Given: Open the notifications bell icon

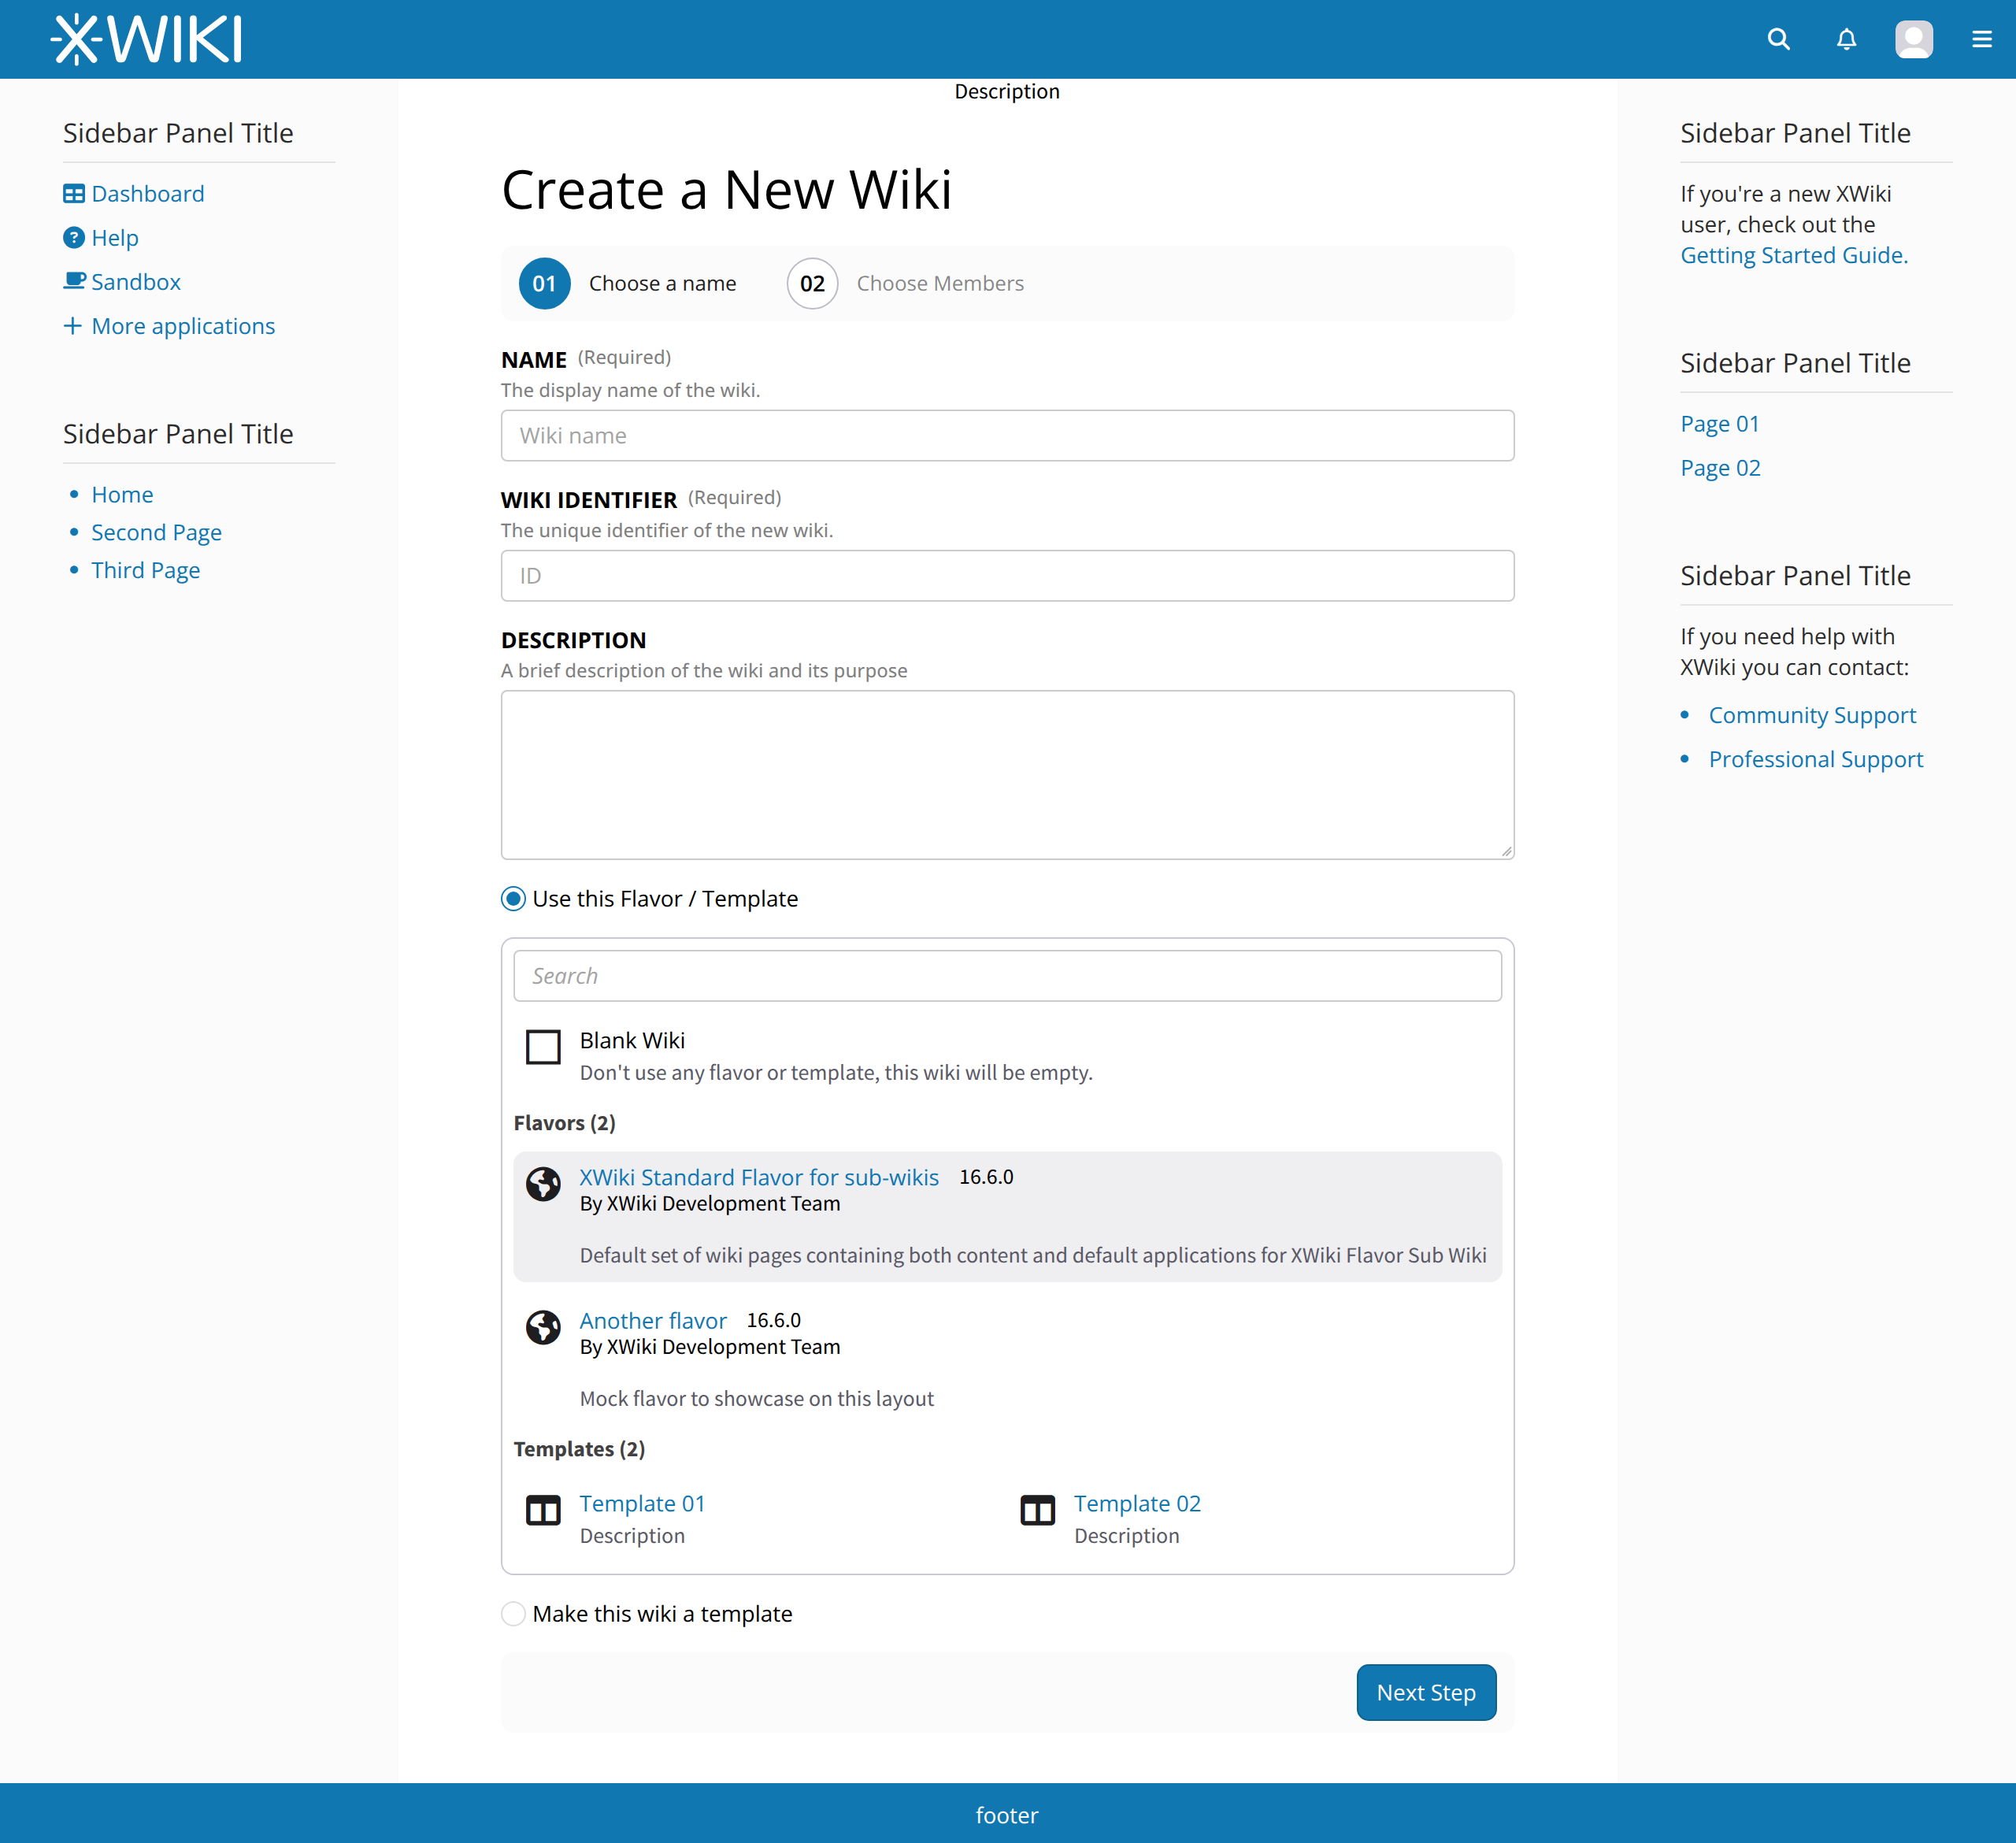Looking at the screenshot, I should pyautogui.click(x=1846, y=39).
